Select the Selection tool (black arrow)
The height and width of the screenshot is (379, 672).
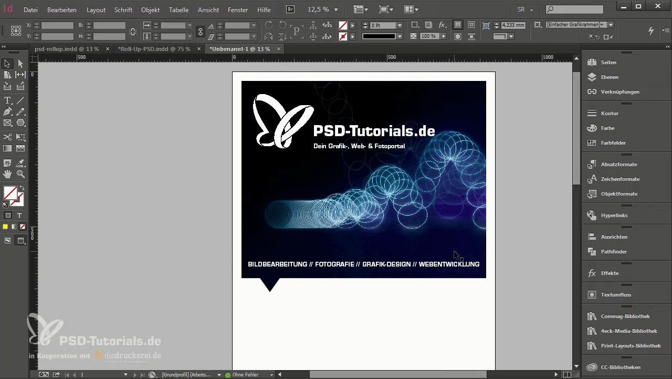[x=7, y=64]
